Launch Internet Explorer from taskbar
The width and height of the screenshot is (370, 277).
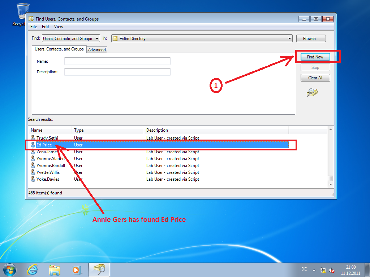(x=32, y=270)
